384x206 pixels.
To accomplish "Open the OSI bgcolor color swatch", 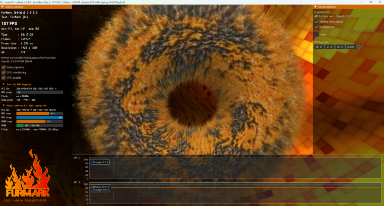I will (359, 47).
